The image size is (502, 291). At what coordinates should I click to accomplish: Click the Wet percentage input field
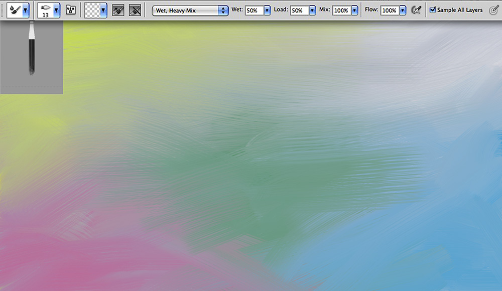tap(254, 11)
